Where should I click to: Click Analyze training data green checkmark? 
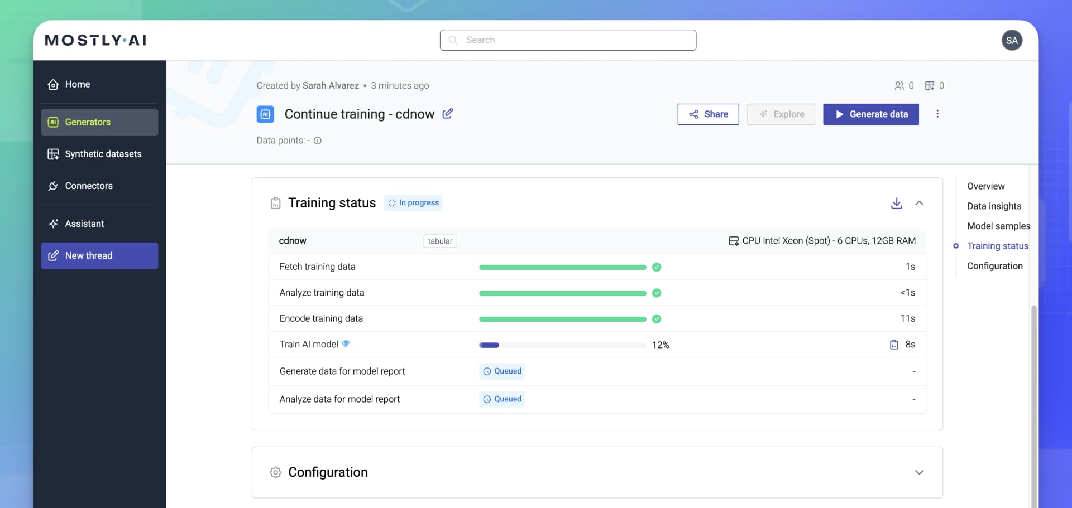[657, 293]
